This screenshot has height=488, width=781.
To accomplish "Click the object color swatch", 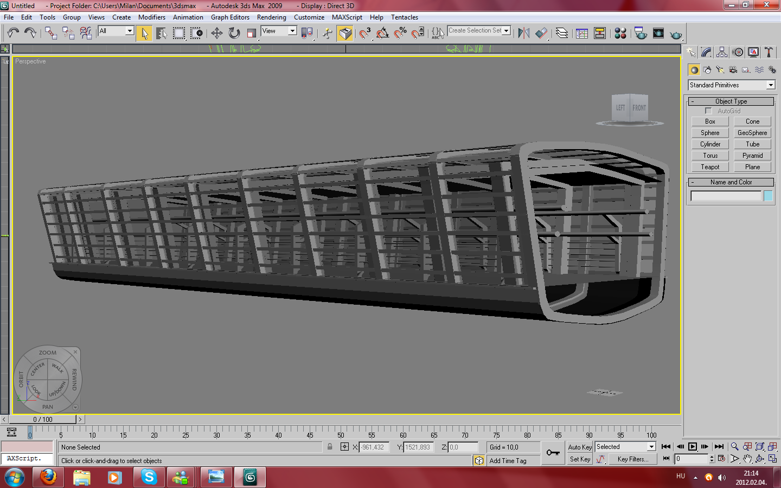I will pos(768,196).
